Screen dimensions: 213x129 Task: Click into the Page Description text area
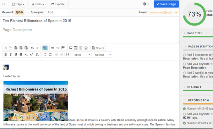[x=89, y=34]
